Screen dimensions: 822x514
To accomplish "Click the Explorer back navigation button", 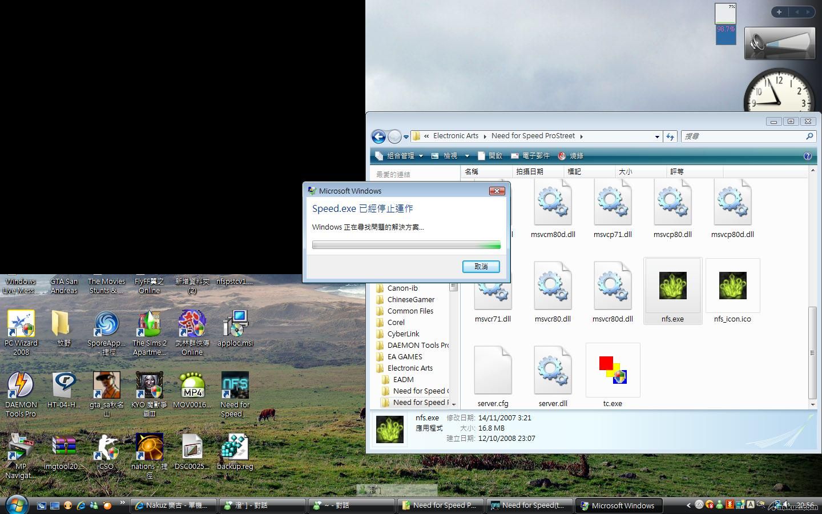I will pos(378,136).
